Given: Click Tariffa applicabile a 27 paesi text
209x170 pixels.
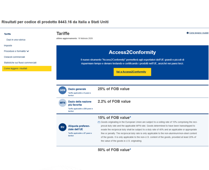Looking at the screenshot, I should coord(80,133).
